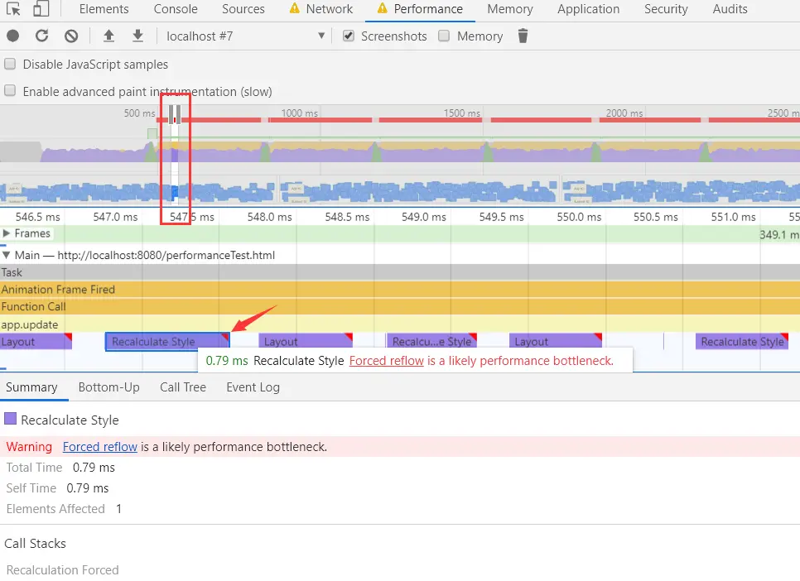Click the red Warning label

[29, 447]
